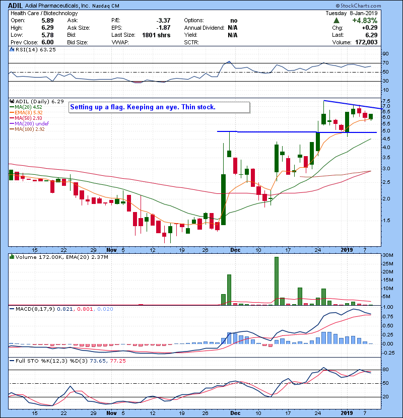403x418 pixels.
Task: Select the ADIL ticker symbol in header
Action: [x=15, y=6]
